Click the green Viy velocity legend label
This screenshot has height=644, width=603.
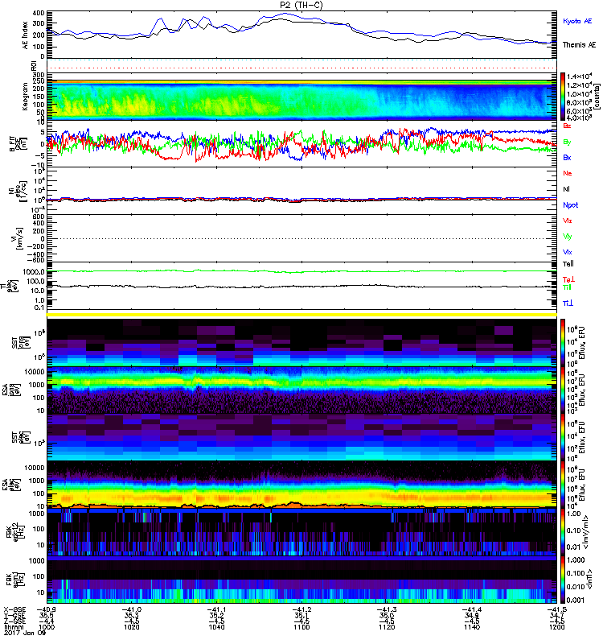(568, 237)
